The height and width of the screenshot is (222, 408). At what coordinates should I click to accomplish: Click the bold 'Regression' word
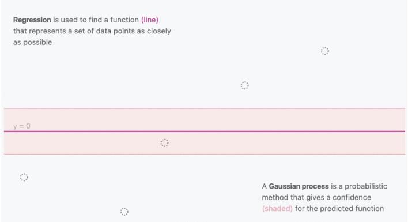[32, 20]
